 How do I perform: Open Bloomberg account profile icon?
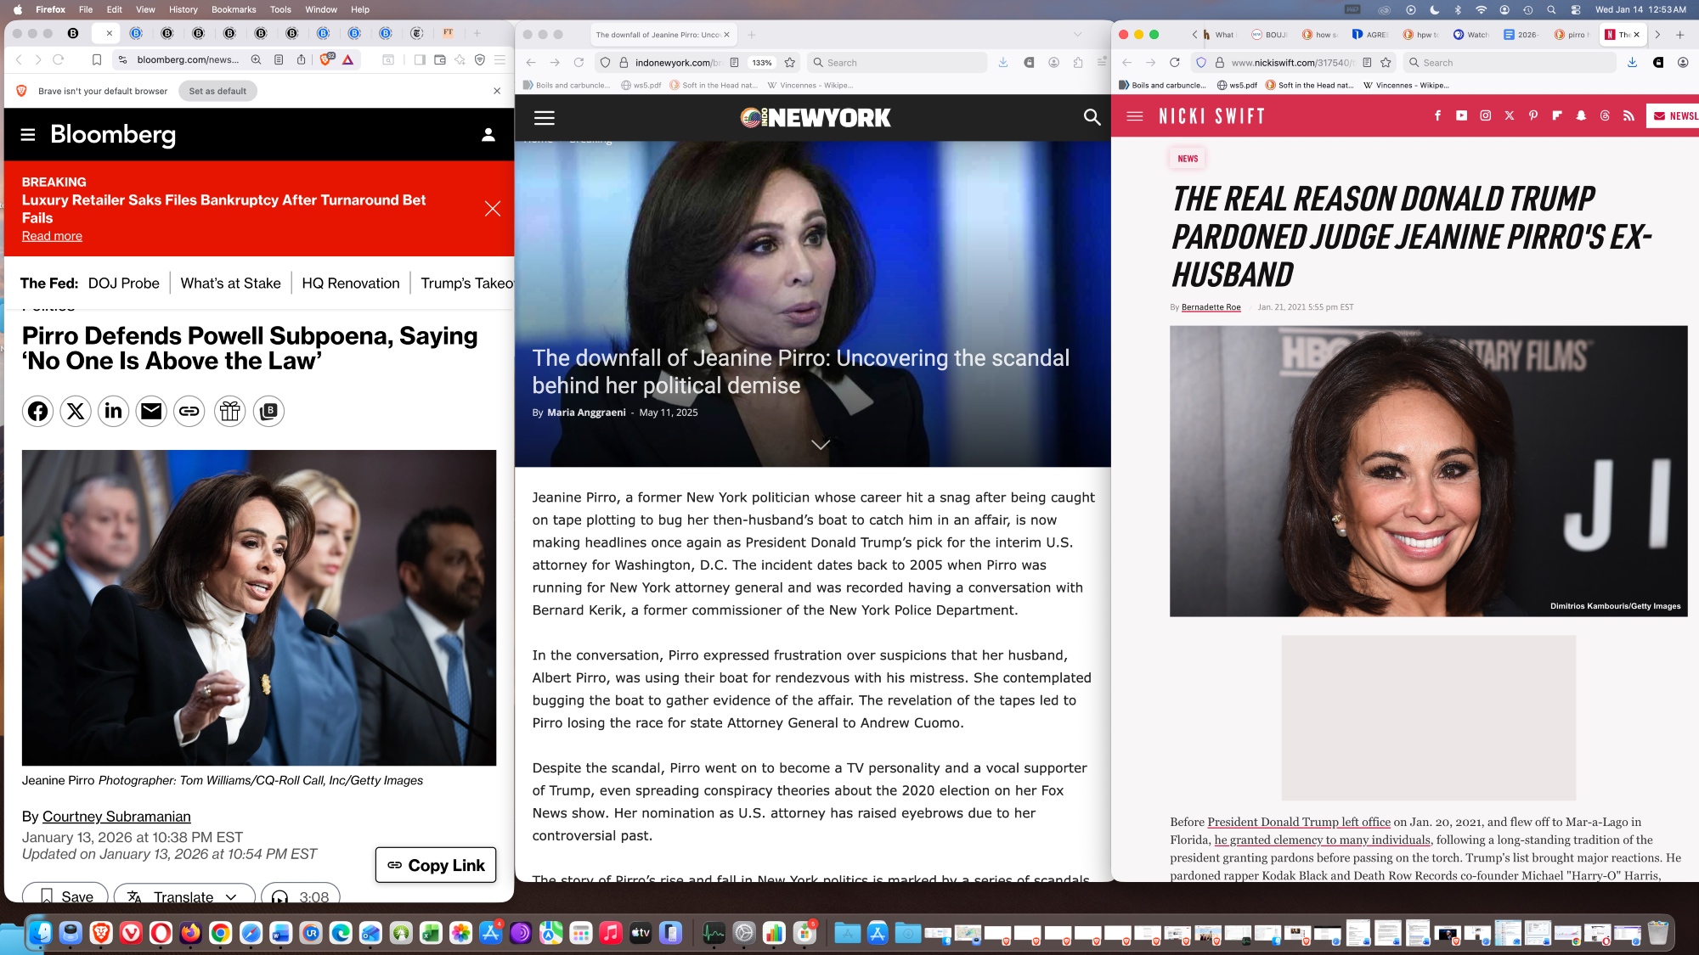pyautogui.click(x=488, y=135)
